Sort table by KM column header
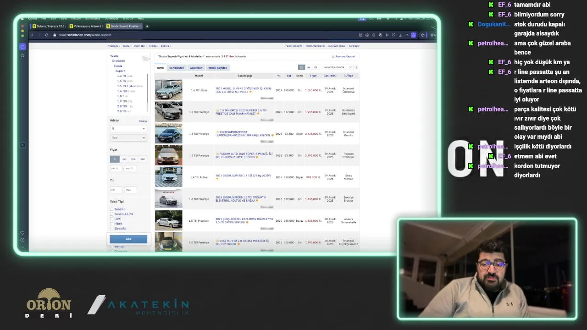This screenshot has width=587, height=330. point(289,76)
